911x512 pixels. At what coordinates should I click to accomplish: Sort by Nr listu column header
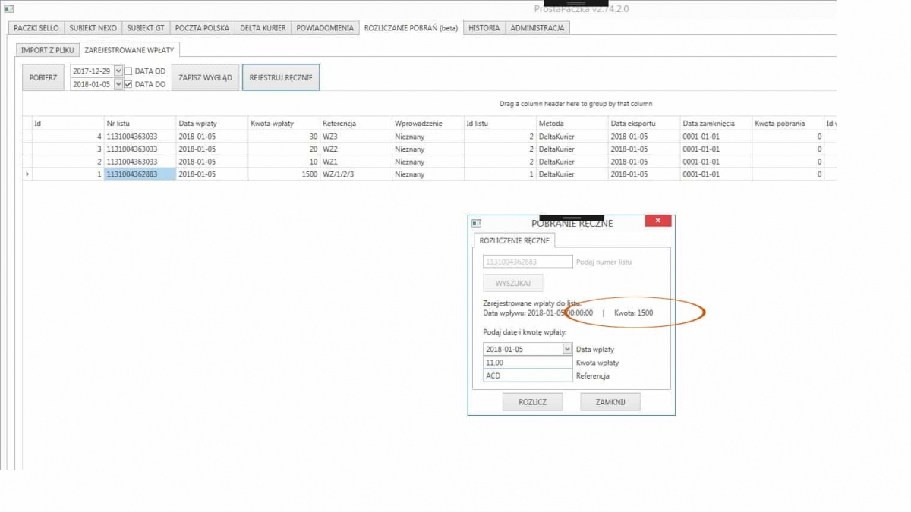[139, 123]
